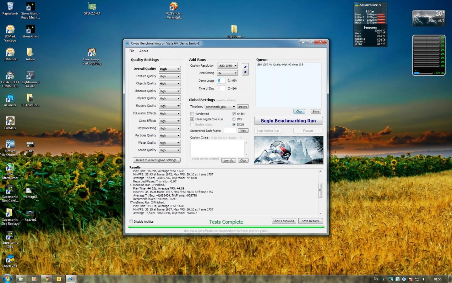Open the Papierkorb recycle bin icon
The height and width of the screenshot is (283, 452).
(10, 9)
